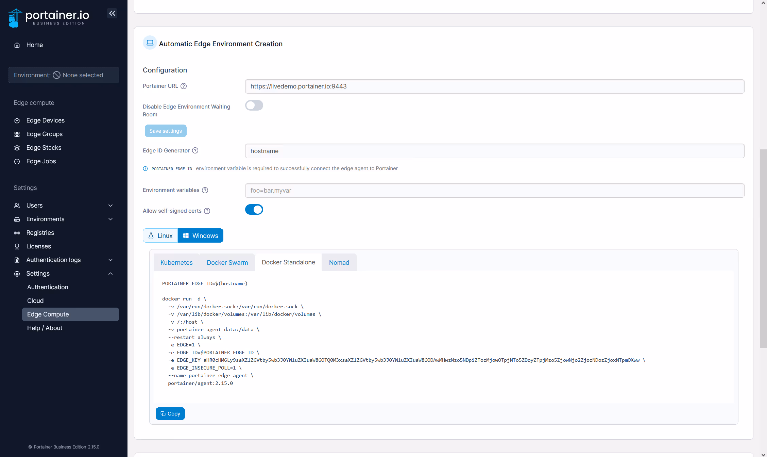The width and height of the screenshot is (767, 457).
Task: Collapse the Settings submenu chevron
Action: click(110, 274)
